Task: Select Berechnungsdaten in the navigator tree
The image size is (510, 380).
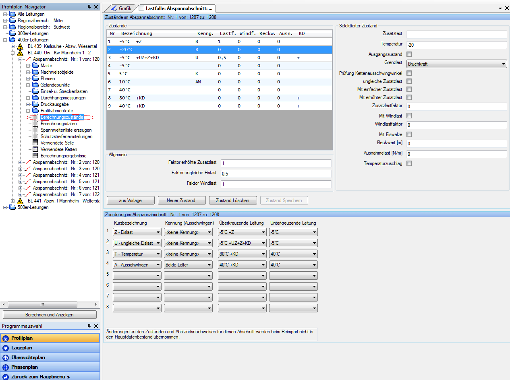Action: point(58,124)
